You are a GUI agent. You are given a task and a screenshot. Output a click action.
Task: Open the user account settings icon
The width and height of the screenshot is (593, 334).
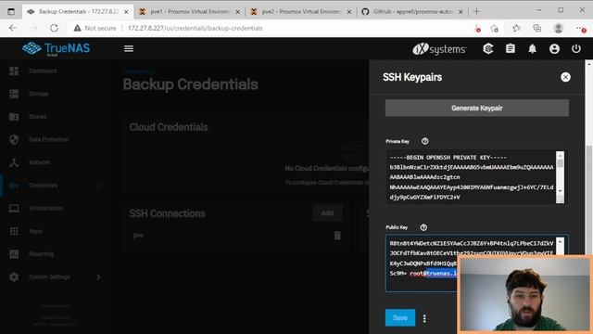click(554, 48)
